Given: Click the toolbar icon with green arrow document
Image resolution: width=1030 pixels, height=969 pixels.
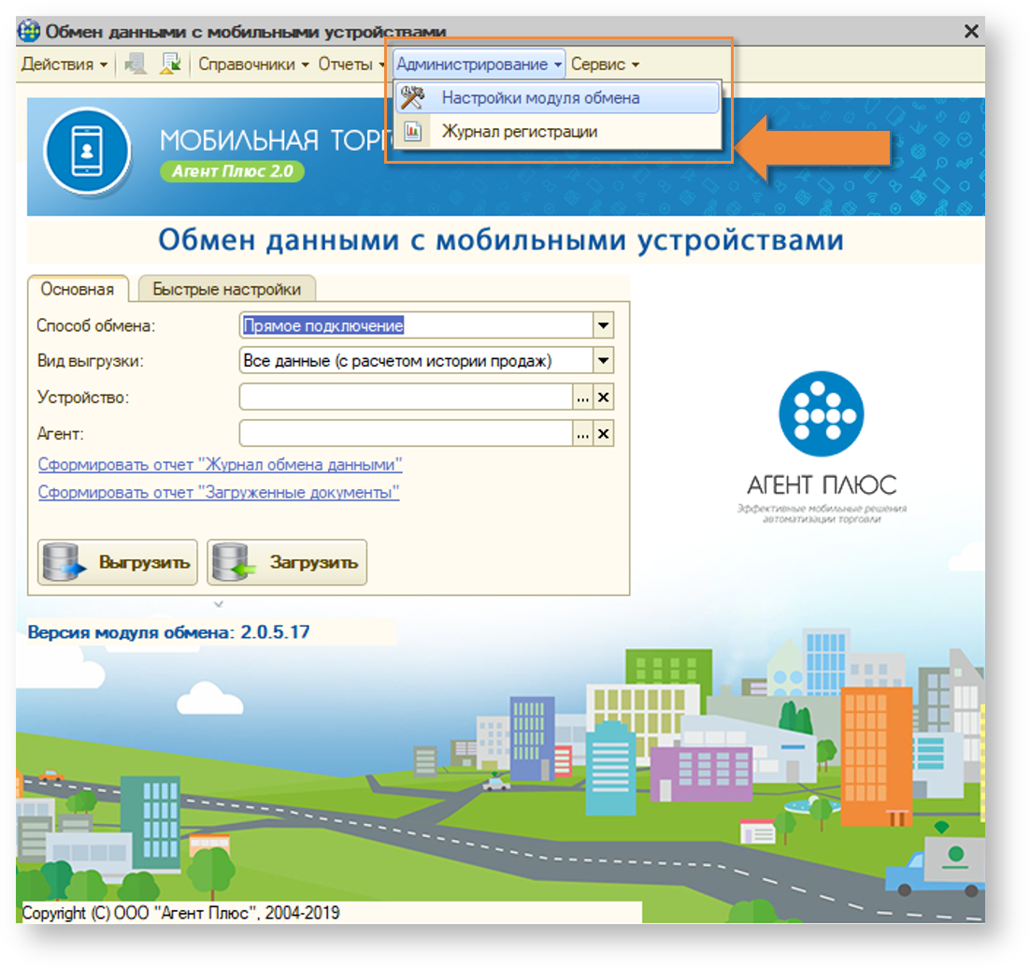Looking at the screenshot, I should [x=171, y=64].
